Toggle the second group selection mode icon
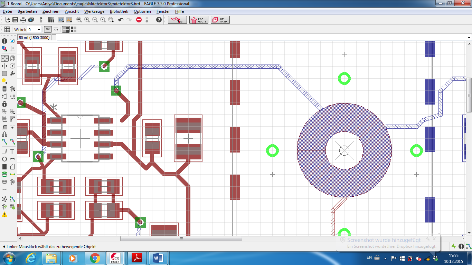Screen dimensions: 472x265 point(74,30)
